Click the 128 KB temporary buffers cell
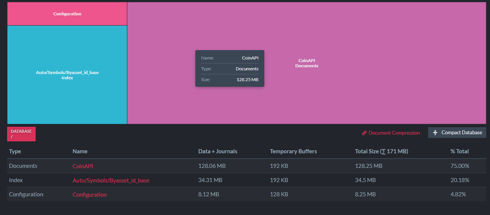Viewport: 490px width, 215px height. [279, 194]
